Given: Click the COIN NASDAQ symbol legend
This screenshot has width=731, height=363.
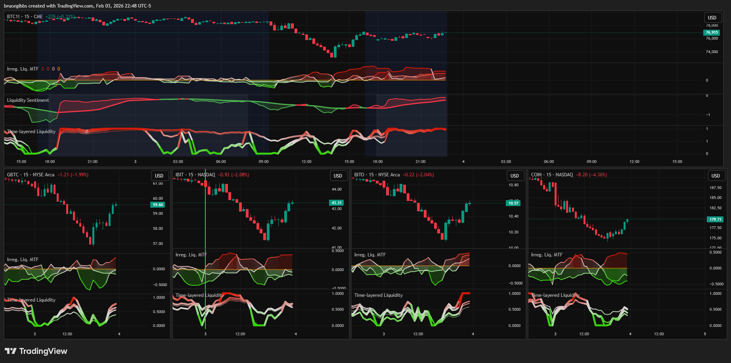Looking at the screenshot, I should coord(552,175).
